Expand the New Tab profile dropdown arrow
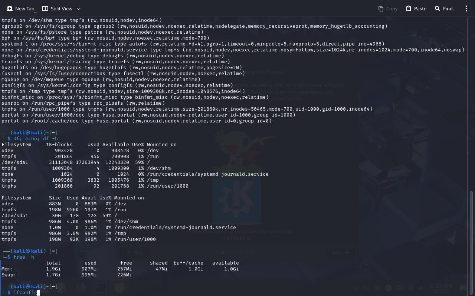The height and width of the screenshot is (296, 475). coord(35,13)
